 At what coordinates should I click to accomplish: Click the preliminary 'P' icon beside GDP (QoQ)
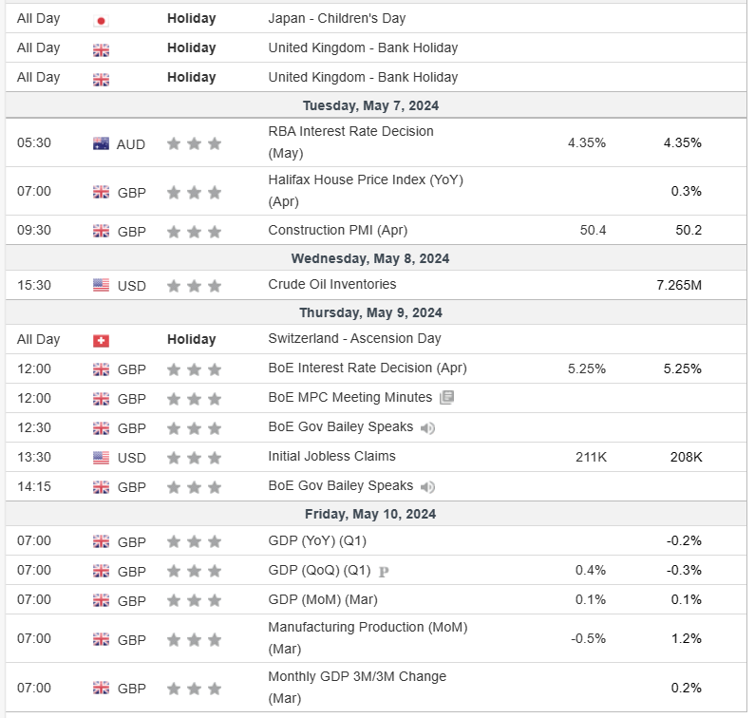(384, 572)
